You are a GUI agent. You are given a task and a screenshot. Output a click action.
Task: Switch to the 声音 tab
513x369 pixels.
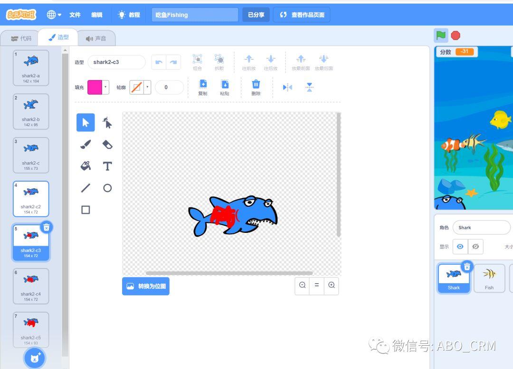coord(96,38)
